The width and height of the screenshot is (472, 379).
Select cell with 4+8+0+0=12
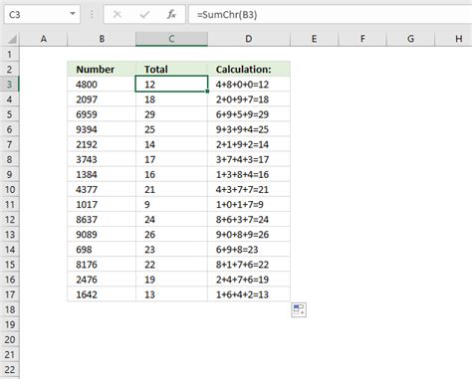point(249,85)
